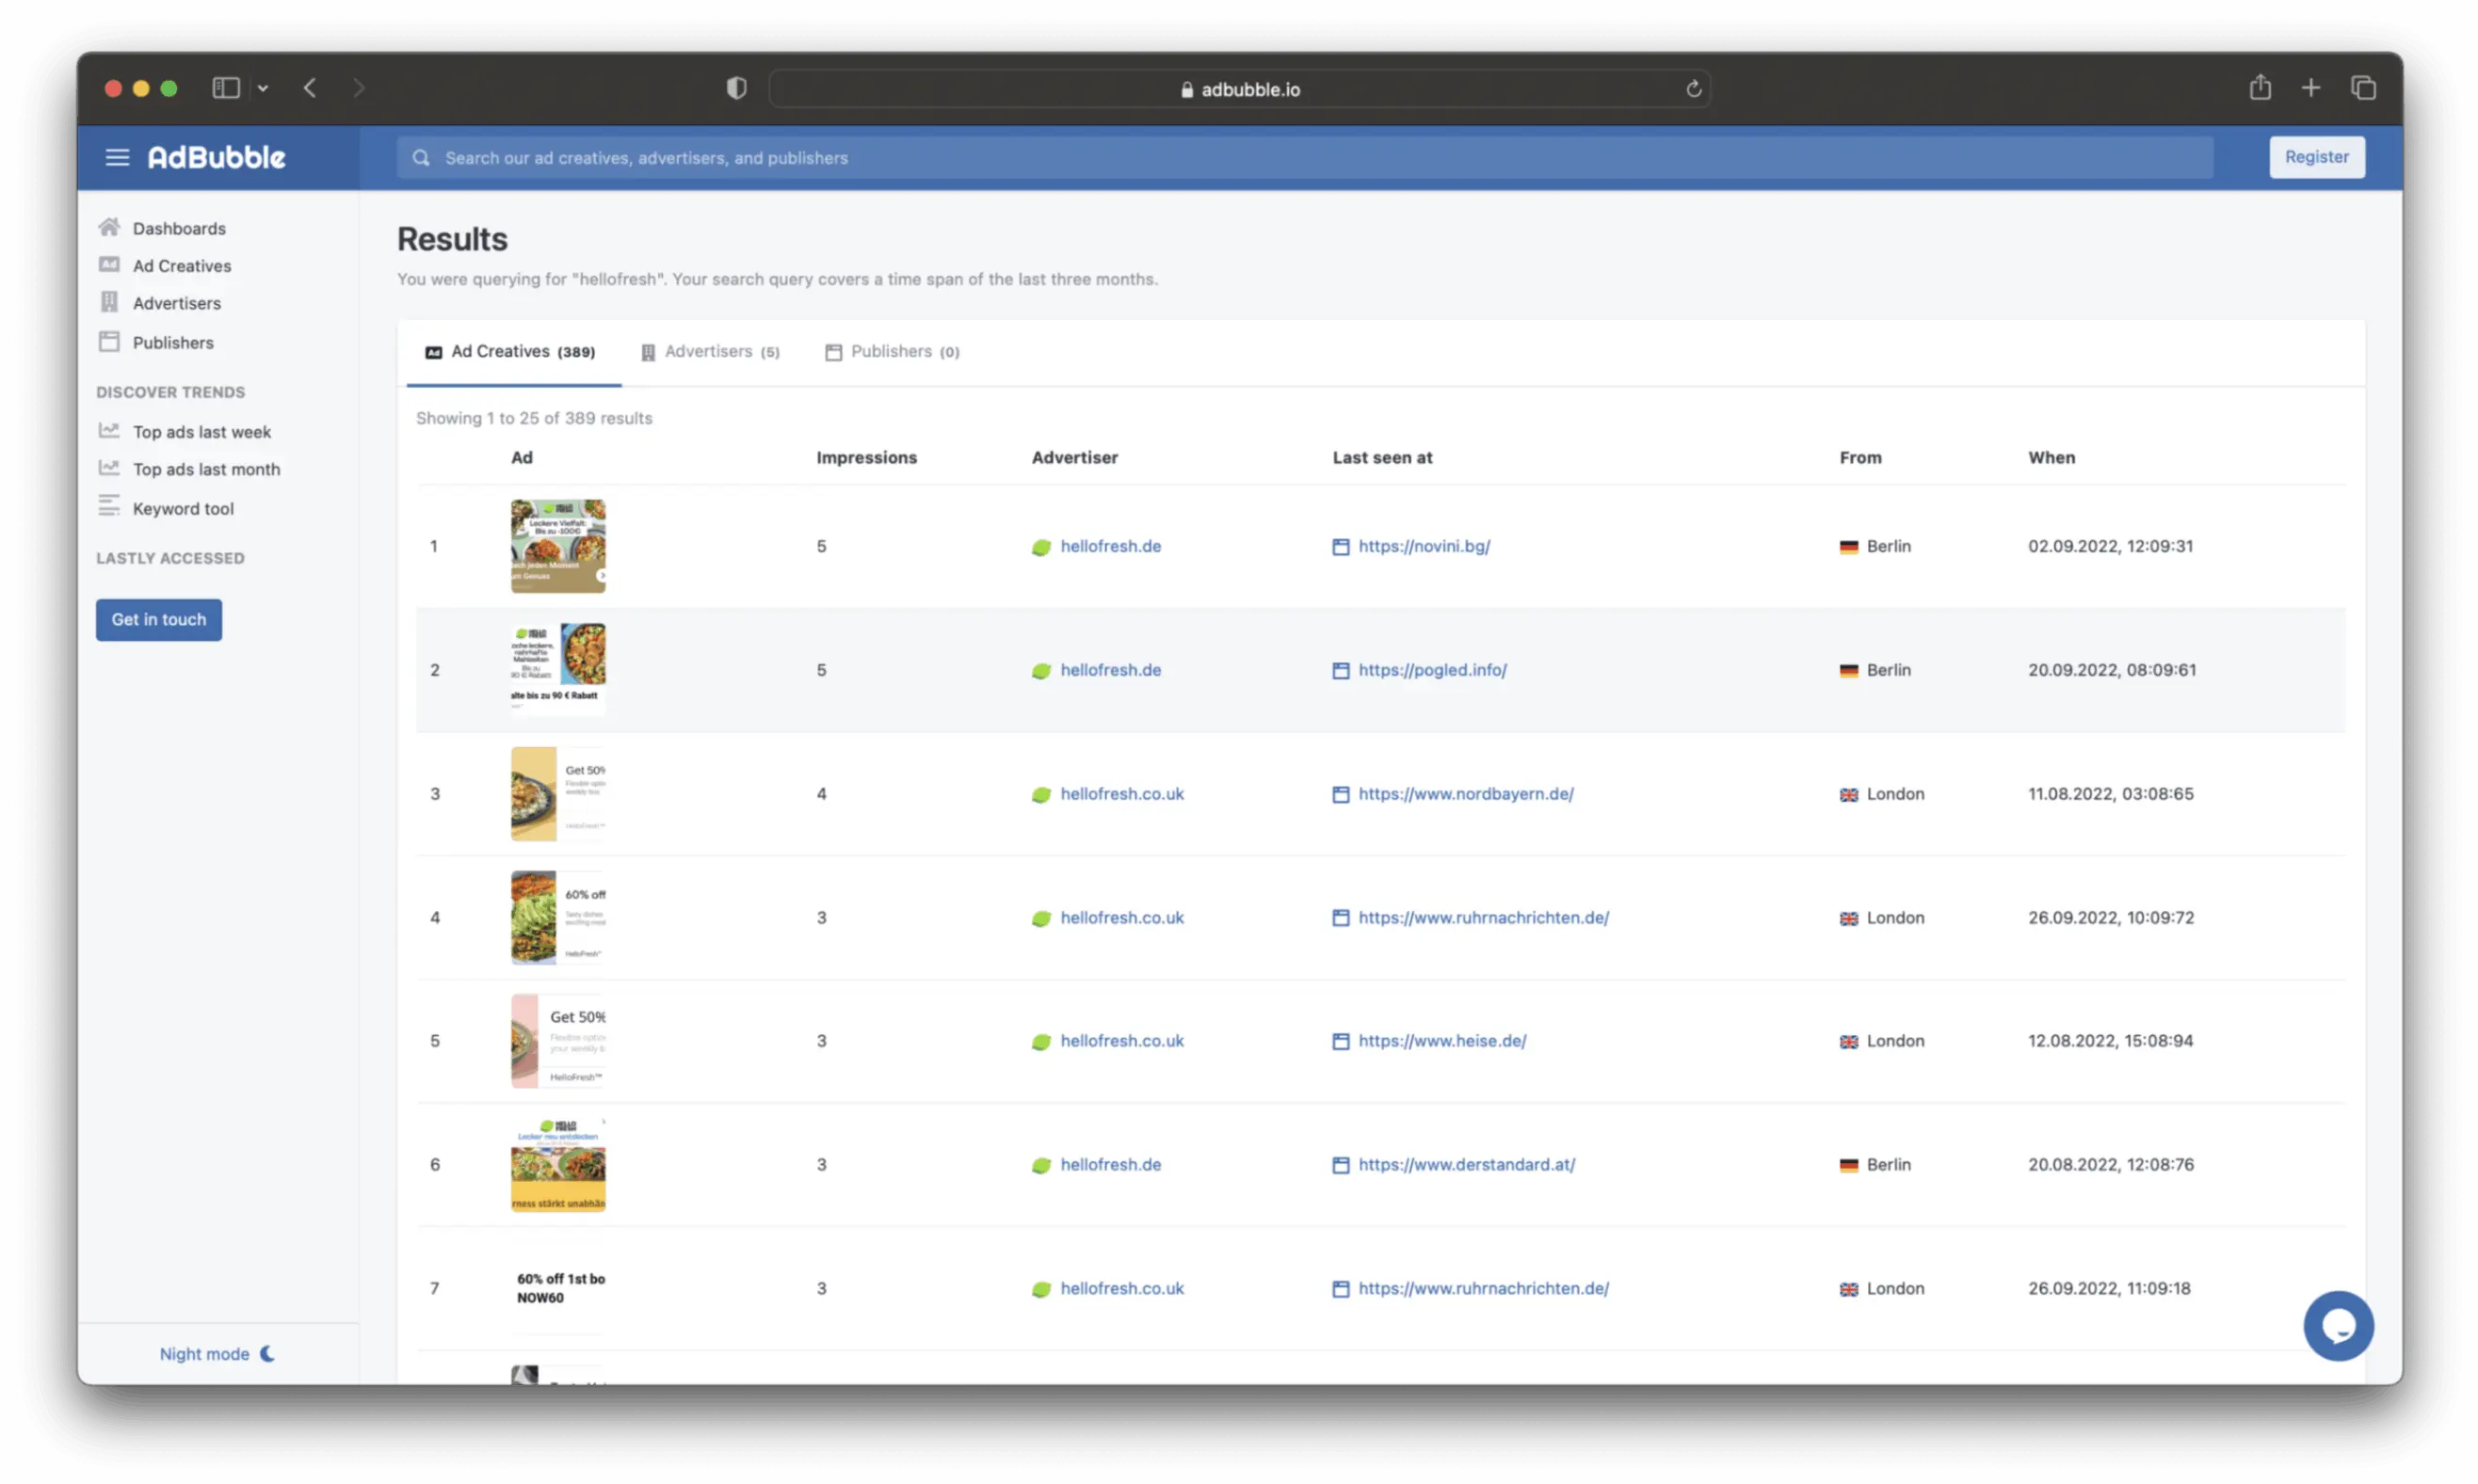Open Advertisers in the sidebar

pos(177,303)
